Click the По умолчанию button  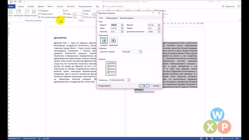pyautogui.click(x=104, y=86)
